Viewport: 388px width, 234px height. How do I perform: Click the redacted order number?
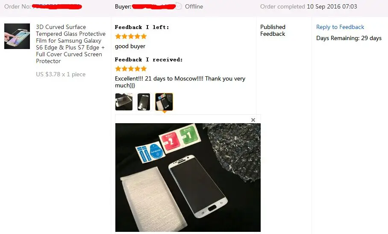[x=57, y=6]
